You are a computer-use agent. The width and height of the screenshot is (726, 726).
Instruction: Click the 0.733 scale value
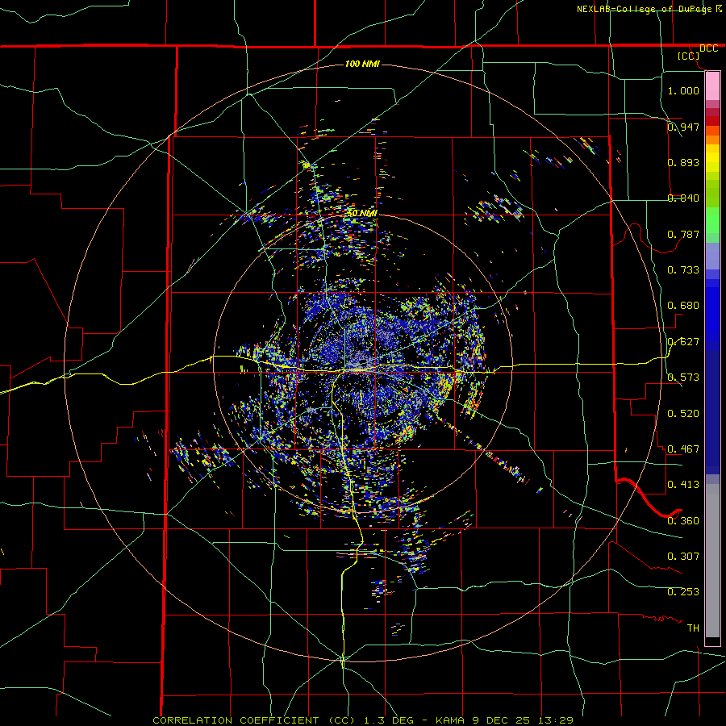[x=683, y=269]
